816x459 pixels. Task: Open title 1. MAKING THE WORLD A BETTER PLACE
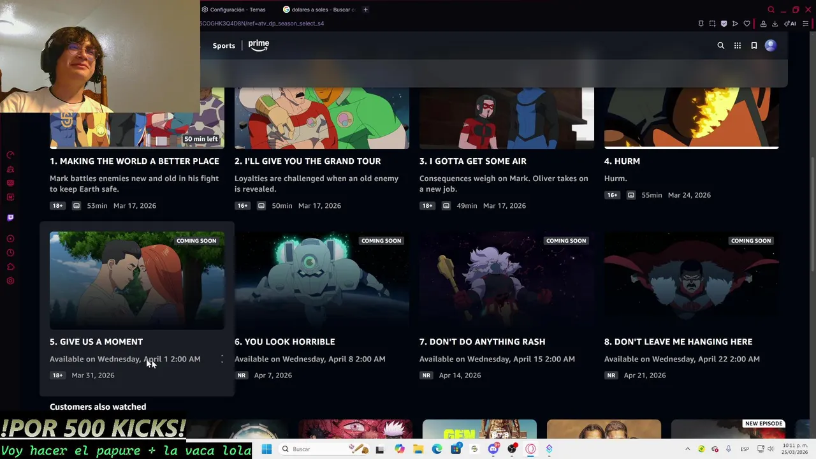[x=135, y=161]
